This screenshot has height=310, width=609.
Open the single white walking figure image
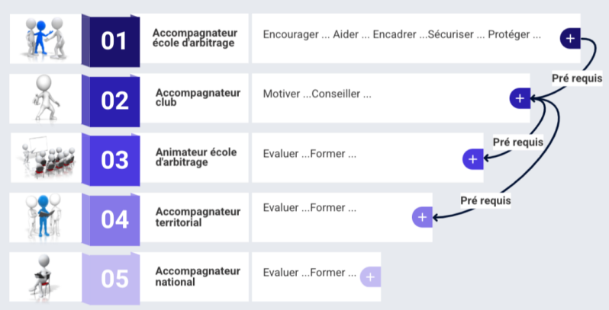point(44,98)
